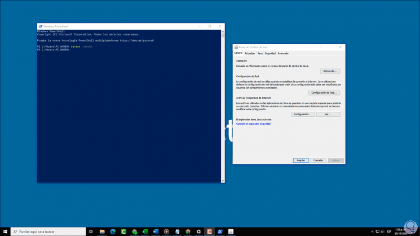Click the round disc icon in taskbar

click(166, 232)
